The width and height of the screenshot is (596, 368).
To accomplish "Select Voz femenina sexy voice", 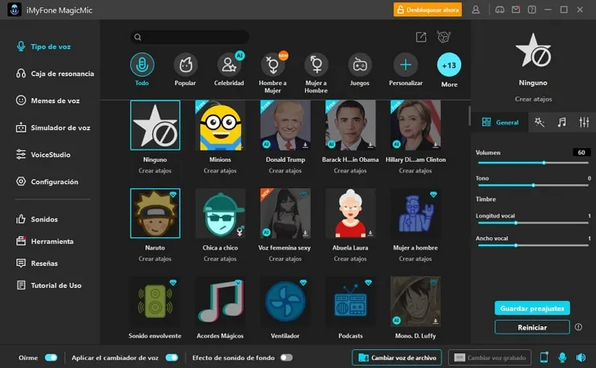I will (x=285, y=213).
